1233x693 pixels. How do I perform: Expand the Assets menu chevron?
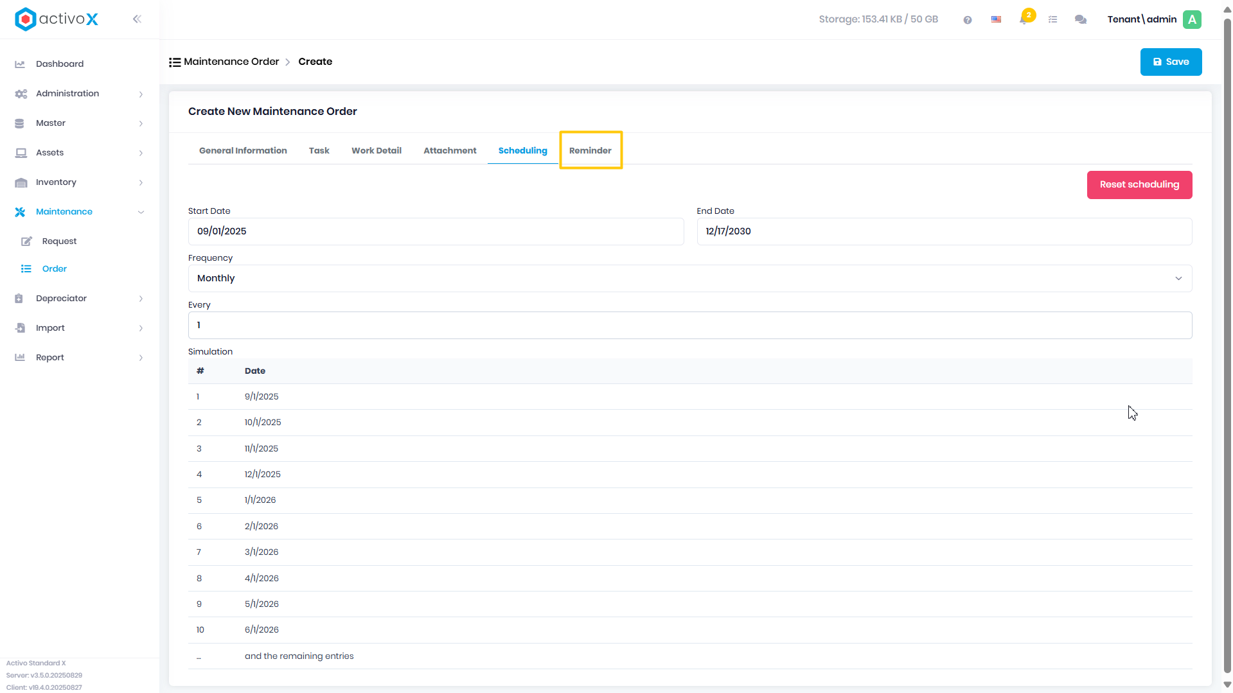point(141,154)
